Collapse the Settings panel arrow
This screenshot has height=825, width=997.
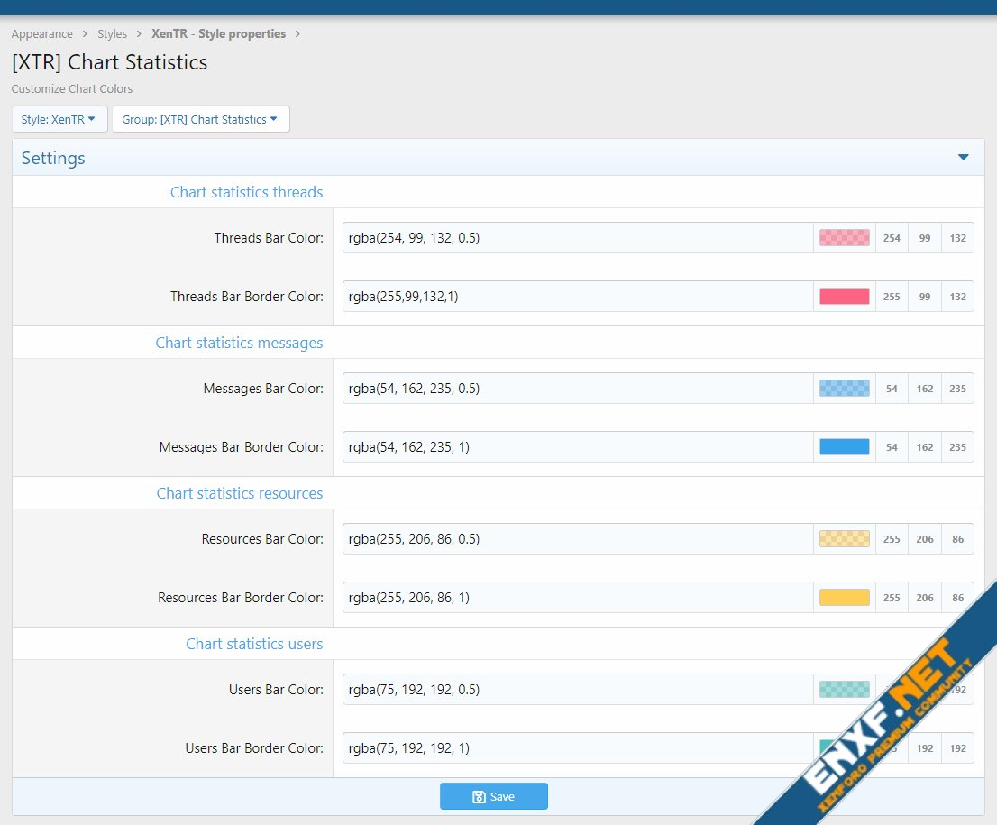(x=963, y=158)
